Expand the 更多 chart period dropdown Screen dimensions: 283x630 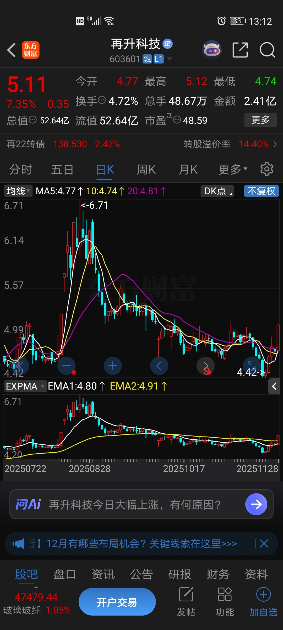(233, 169)
